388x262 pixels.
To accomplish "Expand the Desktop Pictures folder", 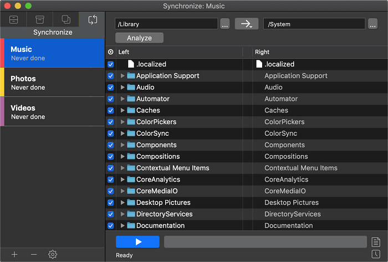I will (x=122, y=202).
